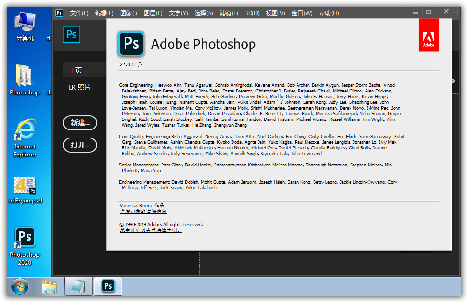Image resolution: width=468 pixels, height=303 pixels.
Task: Click the Adobe Photoshop title text
Action: point(203,44)
